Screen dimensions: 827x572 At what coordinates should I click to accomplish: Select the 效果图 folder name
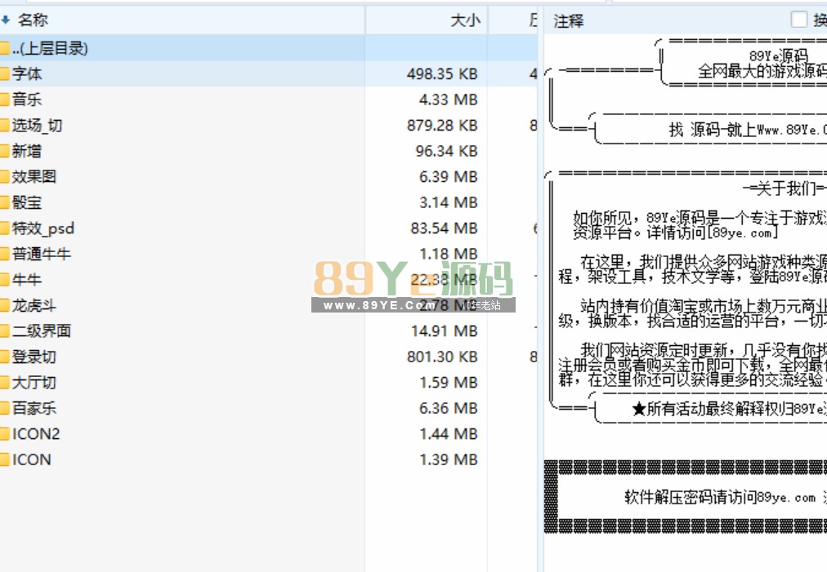click(x=34, y=177)
